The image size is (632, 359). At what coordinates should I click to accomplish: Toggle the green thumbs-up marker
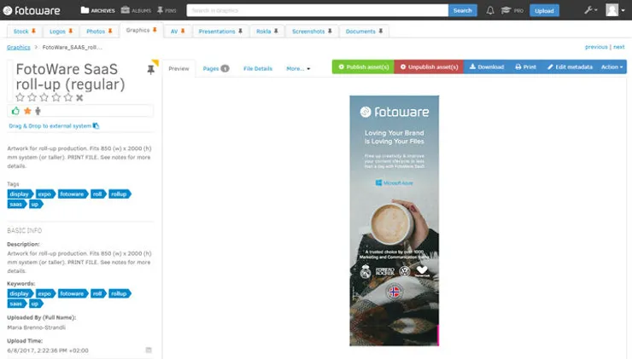pos(15,111)
